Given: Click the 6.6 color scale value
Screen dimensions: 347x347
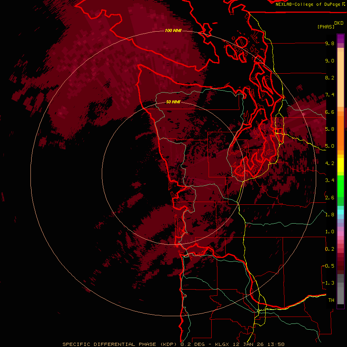Looking at the screenshot, I should [x=330, y=112].
